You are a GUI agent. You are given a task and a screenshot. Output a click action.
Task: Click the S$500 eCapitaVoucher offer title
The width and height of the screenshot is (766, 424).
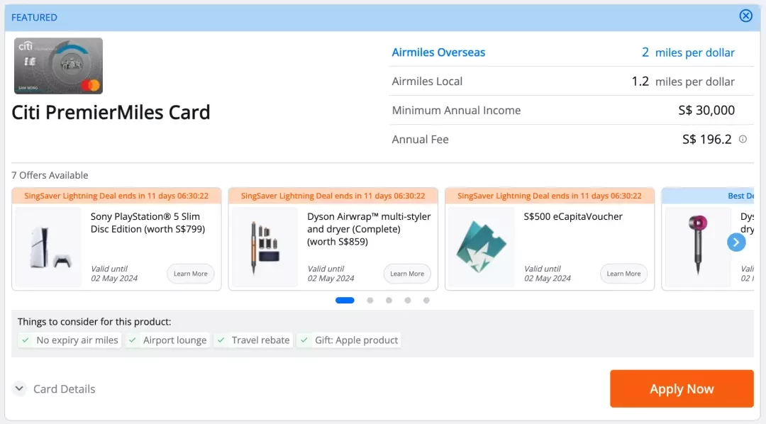coord(573,216)
